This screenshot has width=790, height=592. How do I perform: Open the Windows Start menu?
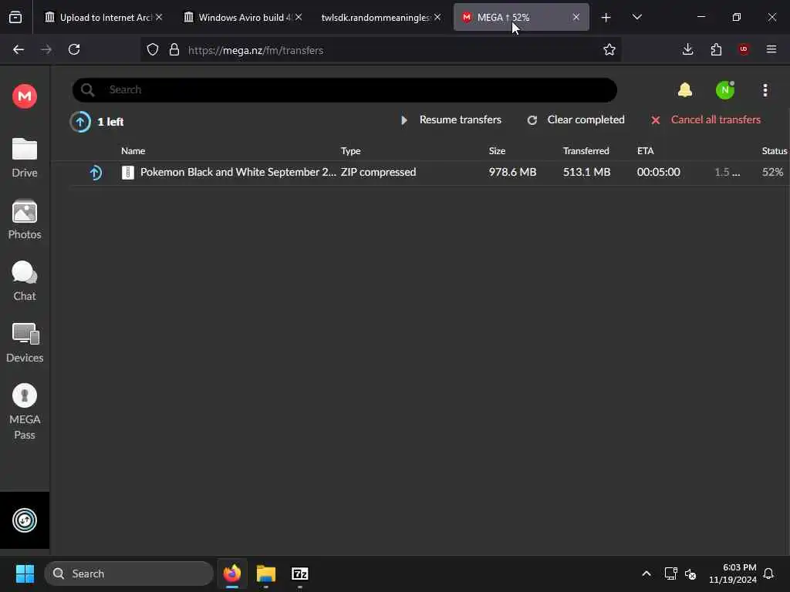[x=25, y=573]
